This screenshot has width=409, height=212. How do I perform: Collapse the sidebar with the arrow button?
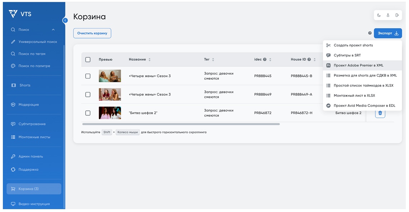[x=65, y=20]
